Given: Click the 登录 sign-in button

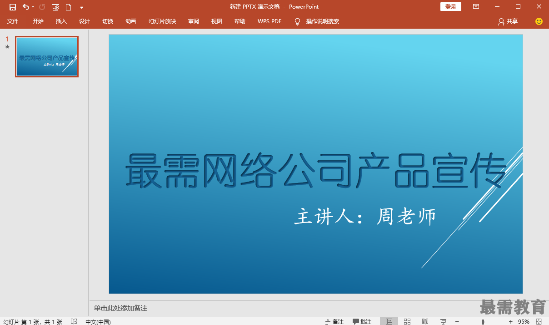Looking at the screenshot, I should (x=451, y=7).
